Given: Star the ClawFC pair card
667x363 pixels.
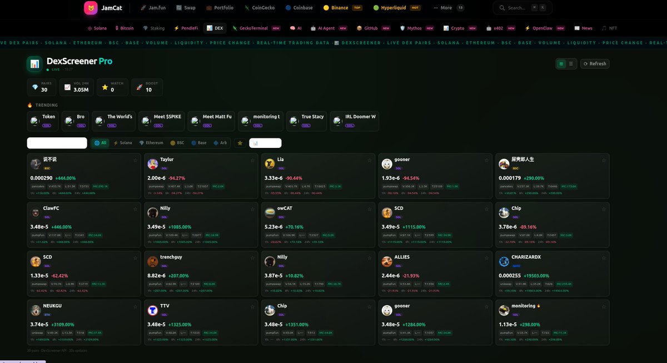Looking at the screenshot, I should pos(135,209).
